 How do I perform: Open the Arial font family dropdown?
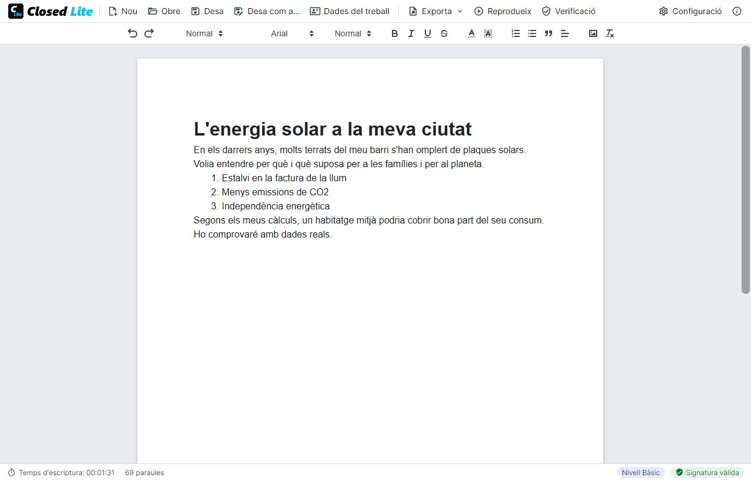(x=292, y=33)
